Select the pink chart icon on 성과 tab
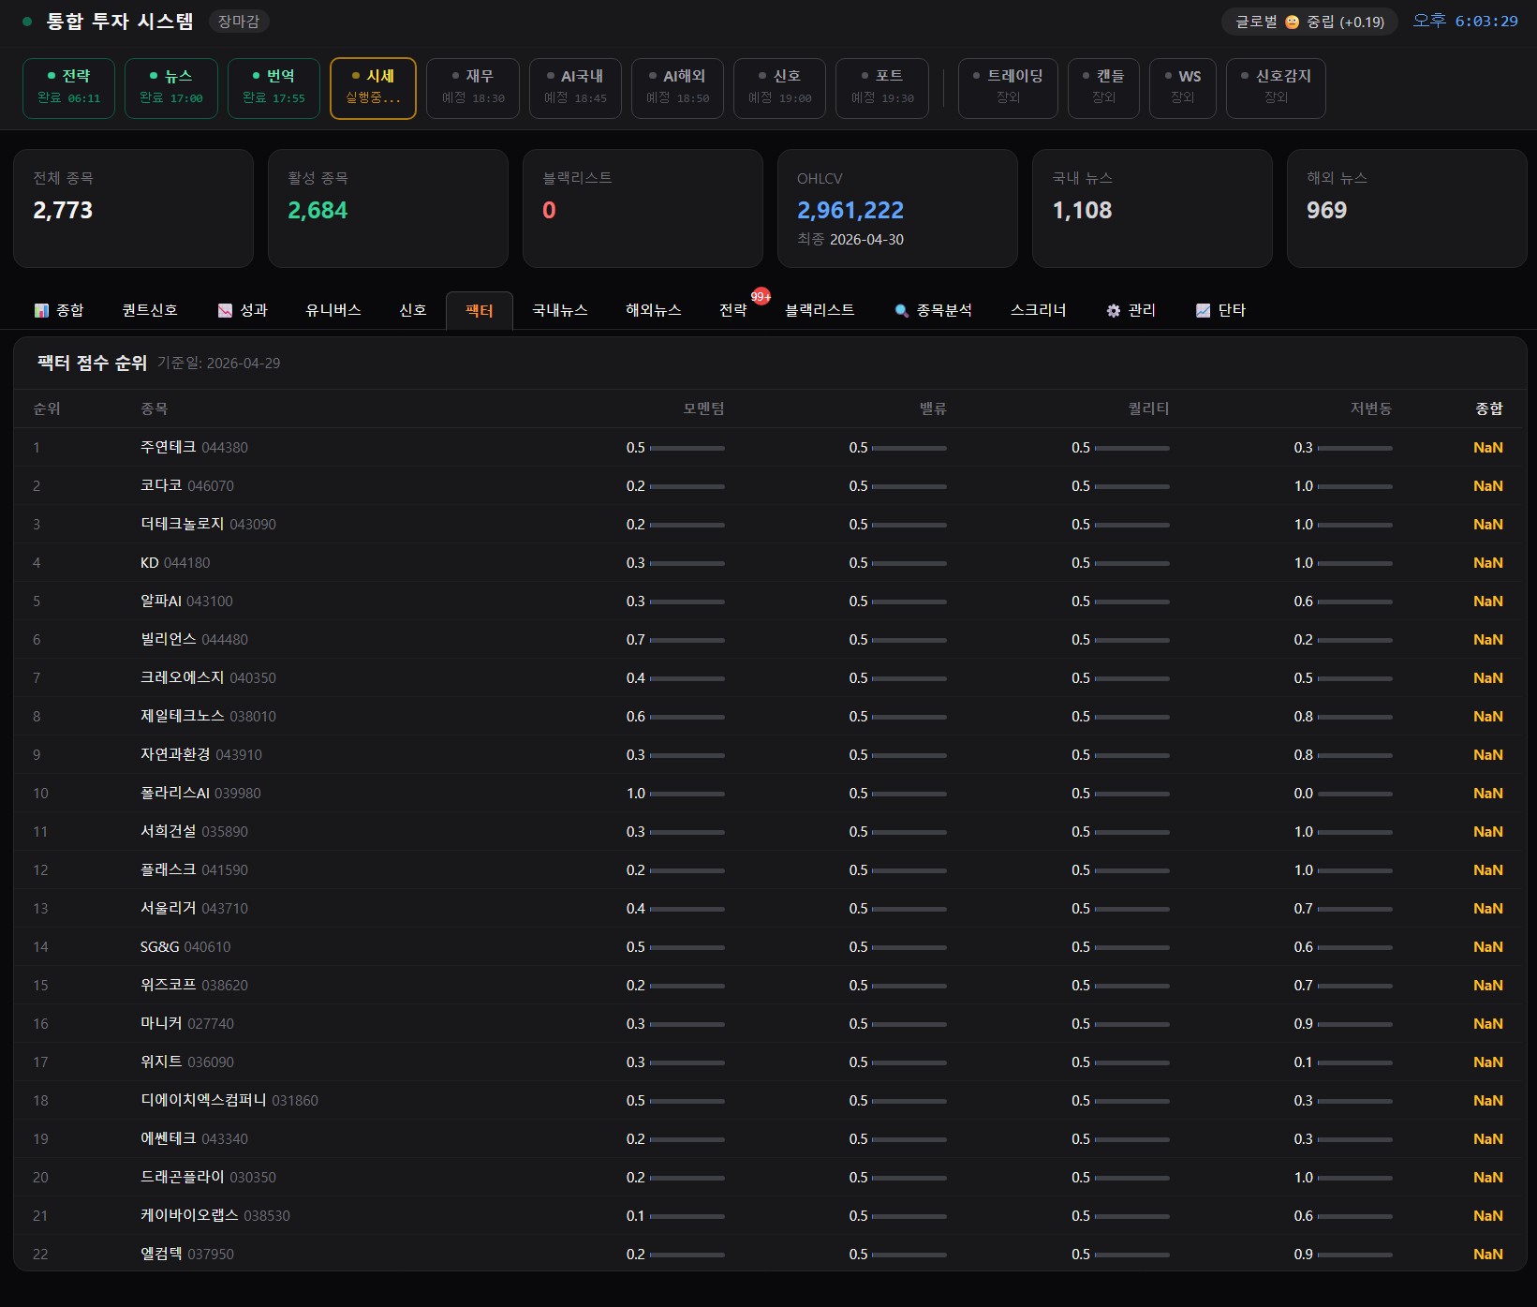The image size is (1537, 1307). point(225,309)
